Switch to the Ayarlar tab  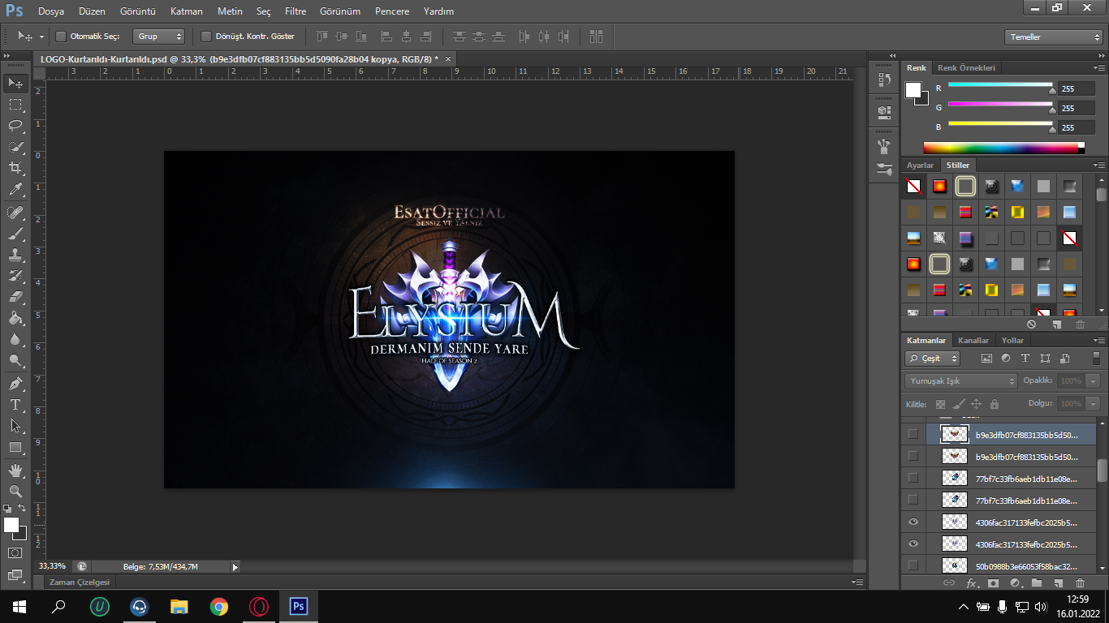(920, 165)
